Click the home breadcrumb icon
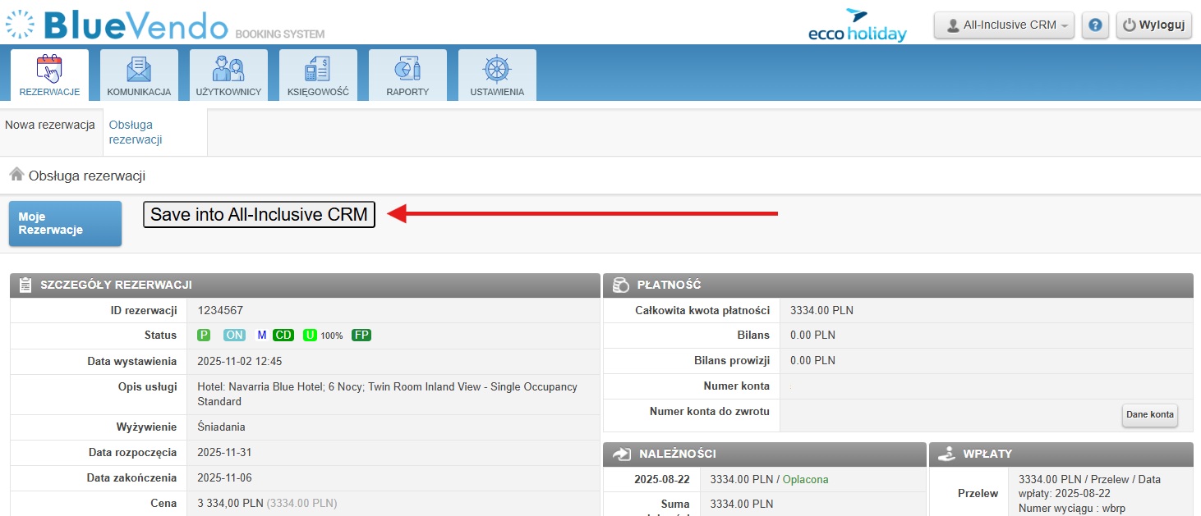Viewport: 1201px width, 516px height. (16, 175)
